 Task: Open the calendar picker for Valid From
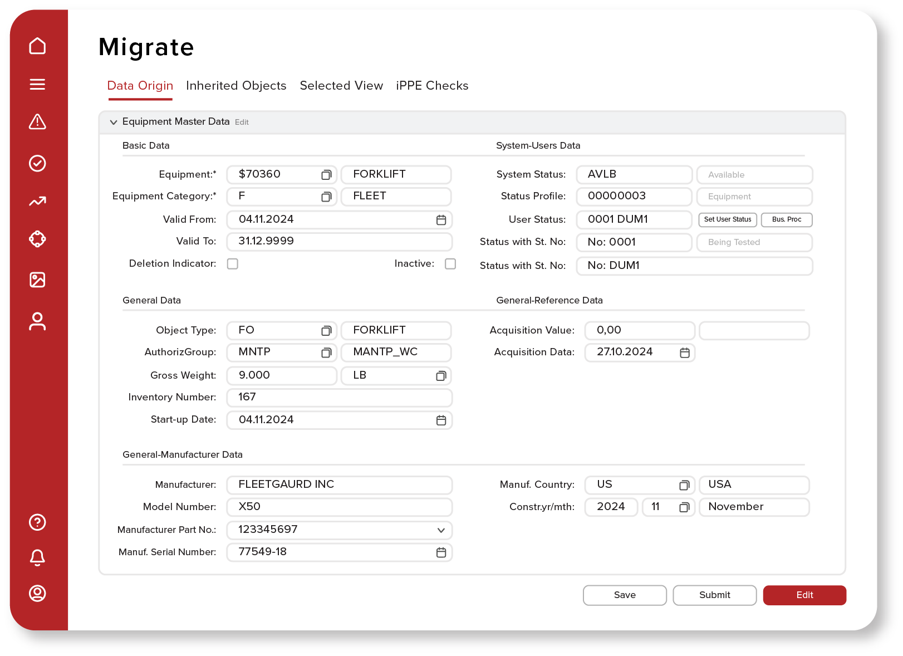point(441,219)
